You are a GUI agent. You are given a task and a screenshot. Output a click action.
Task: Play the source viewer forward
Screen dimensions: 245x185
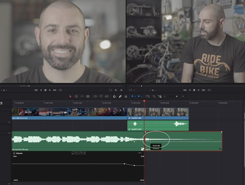tap(50, 90)
